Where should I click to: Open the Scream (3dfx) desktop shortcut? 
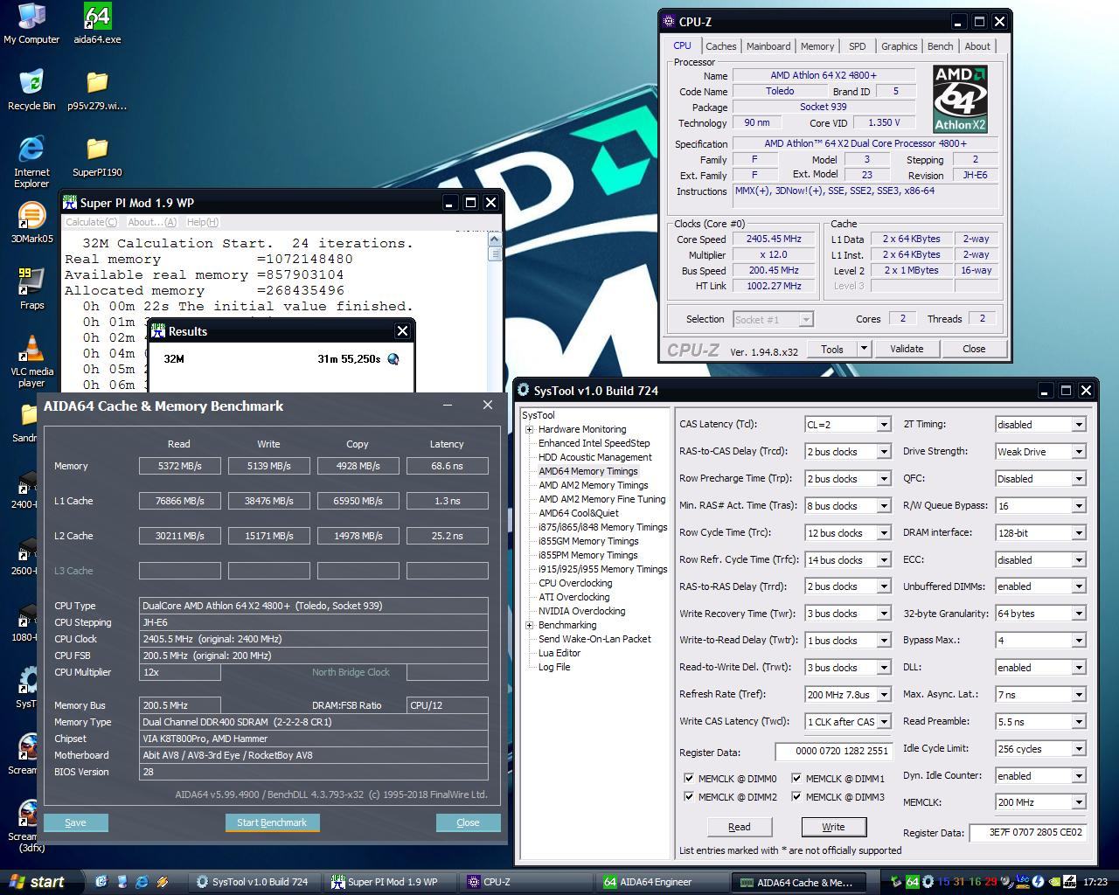[x=28, y=826]
